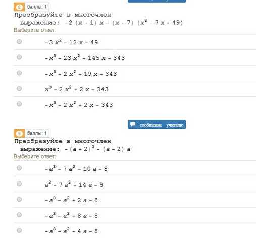Select answer −3x² − 12x − 49

19,41
